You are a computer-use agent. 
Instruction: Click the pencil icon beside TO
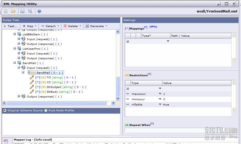click(x=32, y=77)
